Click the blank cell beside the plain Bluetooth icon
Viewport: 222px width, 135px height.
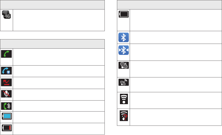(176, 37)
